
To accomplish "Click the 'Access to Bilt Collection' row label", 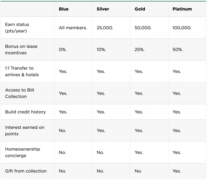I will pyautogui.click(x=20, y=93).
